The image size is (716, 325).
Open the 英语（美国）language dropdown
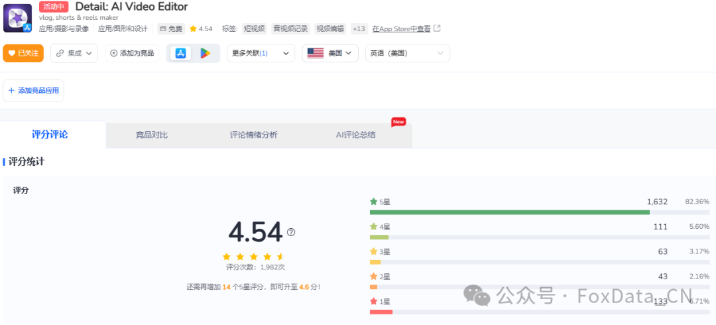point(407,53)
